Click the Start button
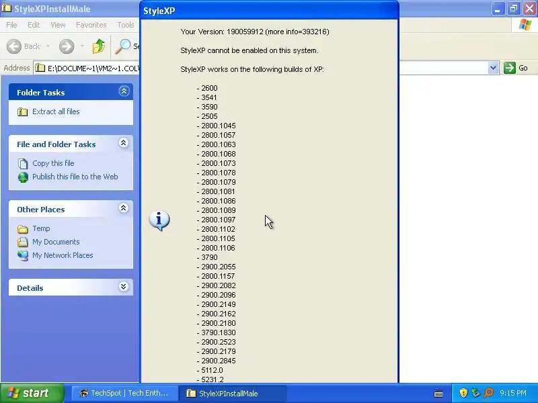Viewport: 538px width, 403px height. (x=32, y=393)
